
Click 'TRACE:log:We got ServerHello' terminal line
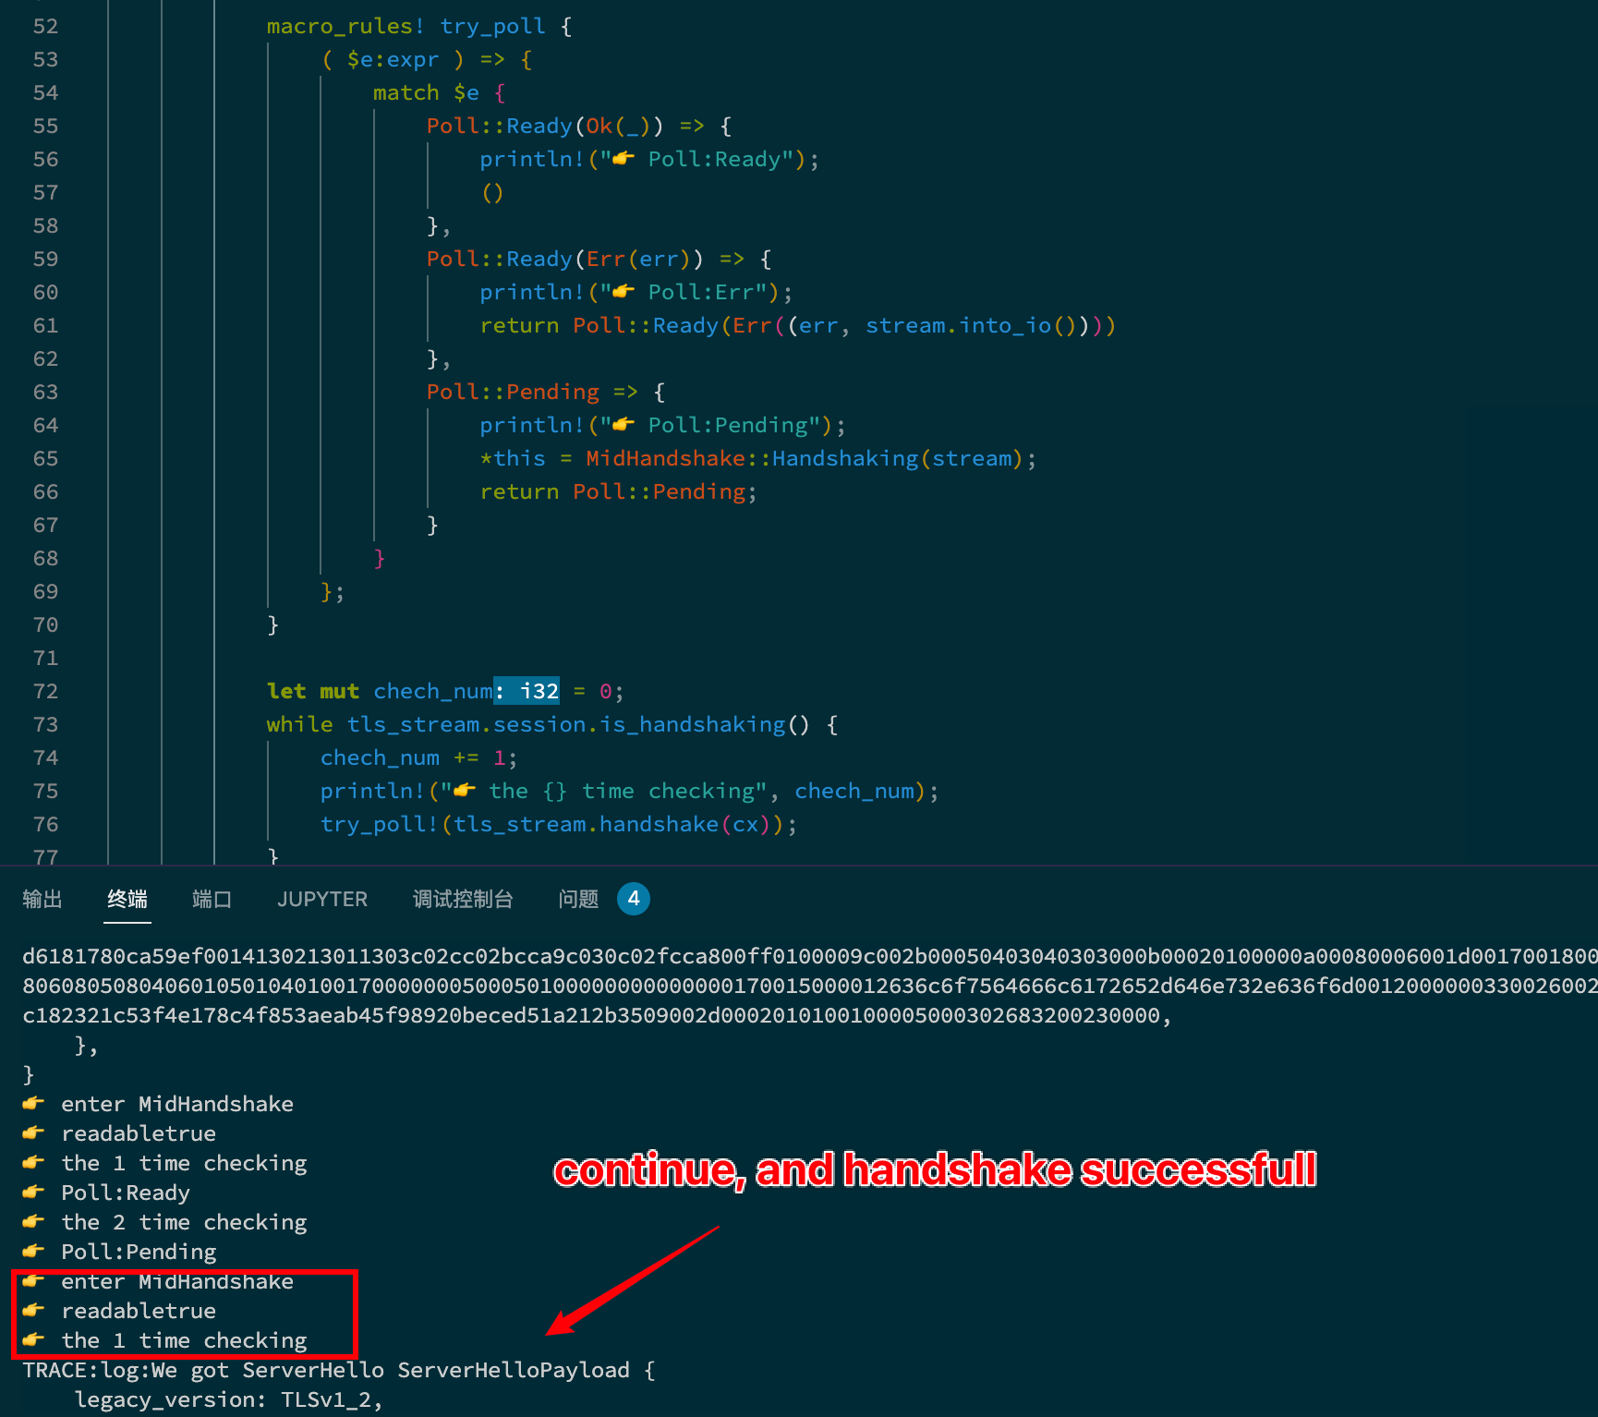(339, 1370)
